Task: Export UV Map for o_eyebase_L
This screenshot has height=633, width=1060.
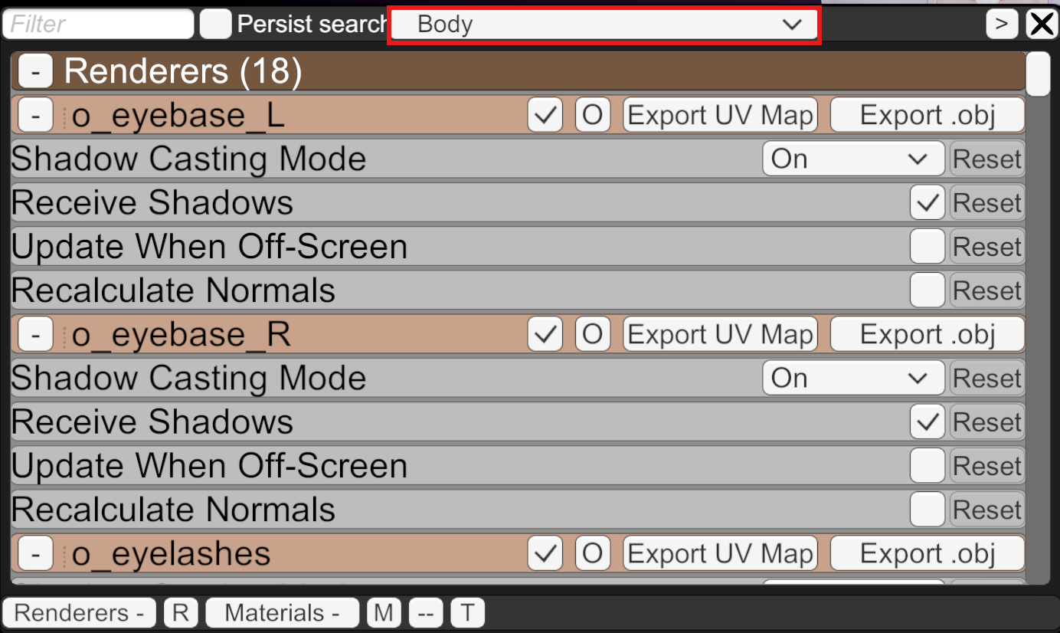Action: click(721, 116)
